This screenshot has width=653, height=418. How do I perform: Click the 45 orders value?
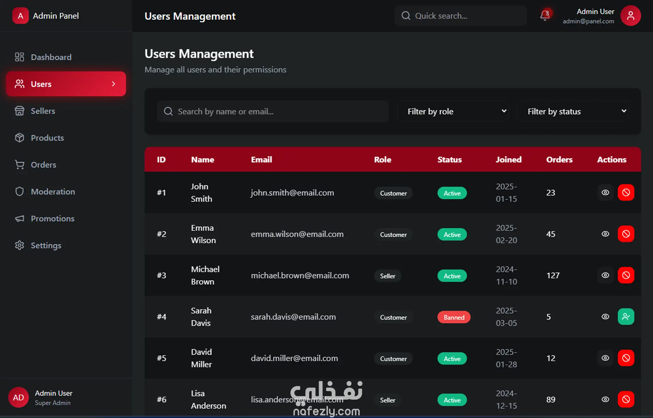(x=551, y=234)
